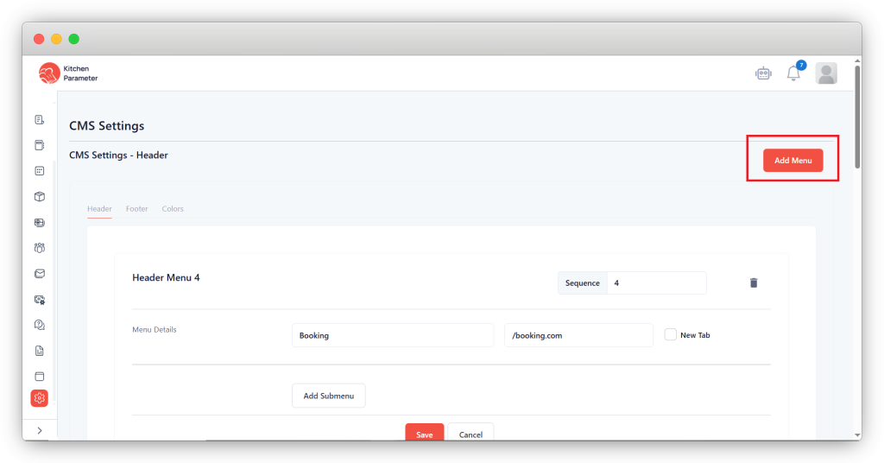
Task: Open the bar chart report icon in sidebar
Action: point(39,351)
